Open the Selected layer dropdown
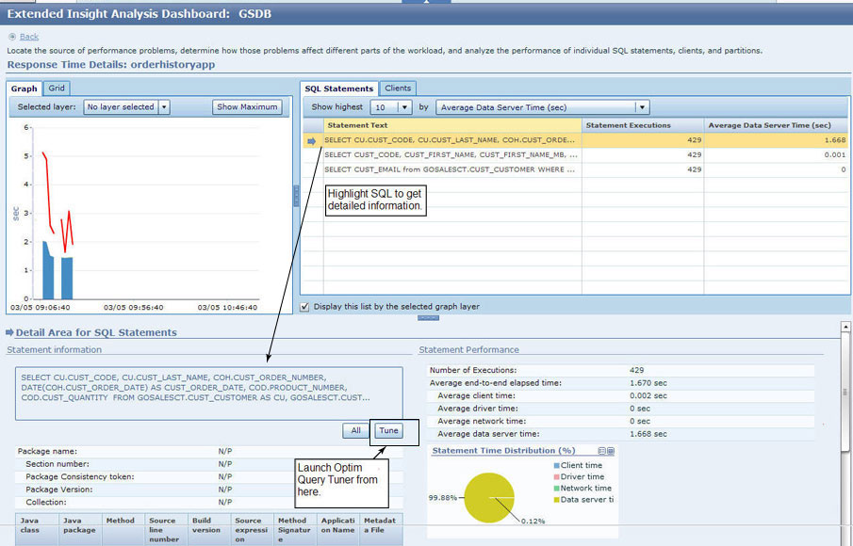 click(x=163, y=107)
